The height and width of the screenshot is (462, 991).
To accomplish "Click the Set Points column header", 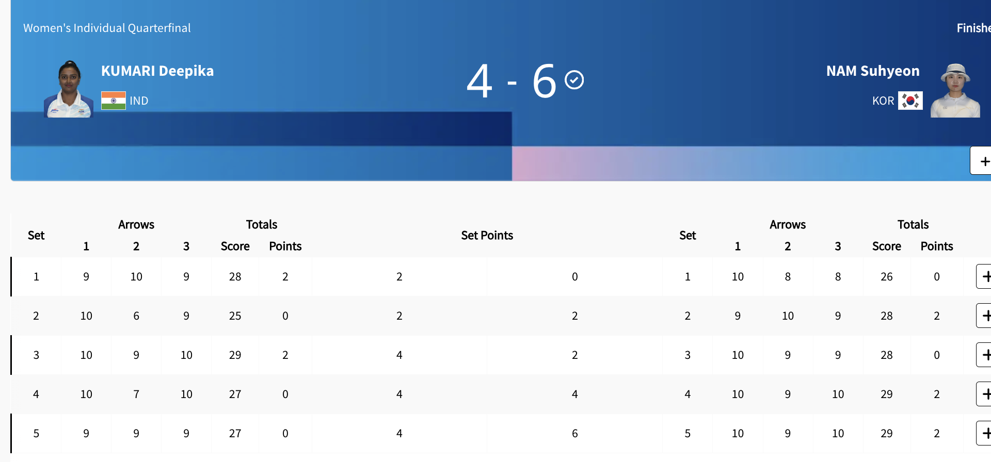I will (487, 235).
